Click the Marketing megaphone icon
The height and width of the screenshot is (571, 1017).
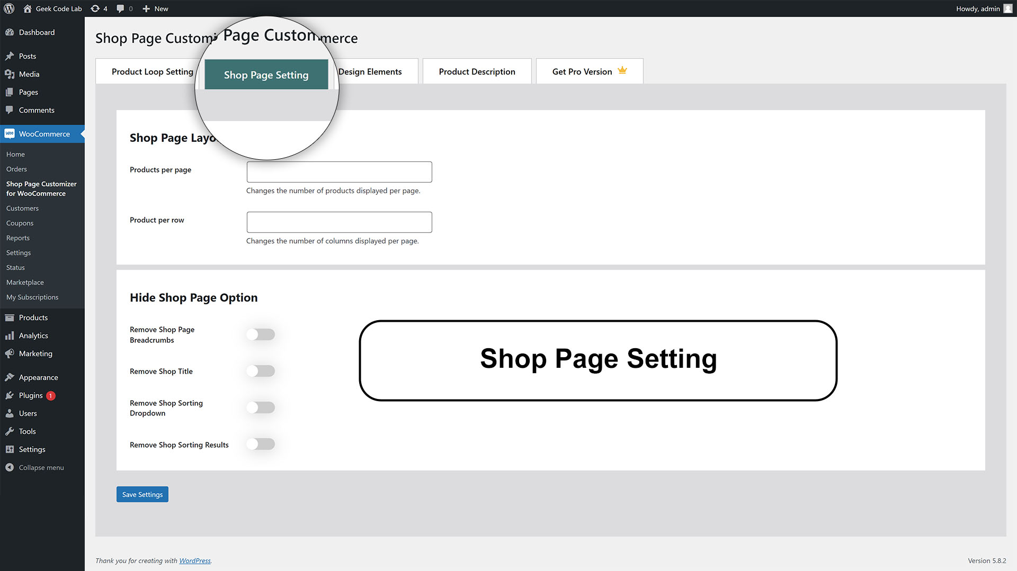coord(10,354)
